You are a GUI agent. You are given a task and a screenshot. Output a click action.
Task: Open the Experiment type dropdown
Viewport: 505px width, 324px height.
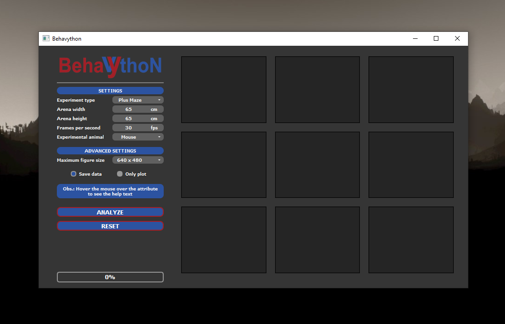pyautogui.click(x=138, y=100)
